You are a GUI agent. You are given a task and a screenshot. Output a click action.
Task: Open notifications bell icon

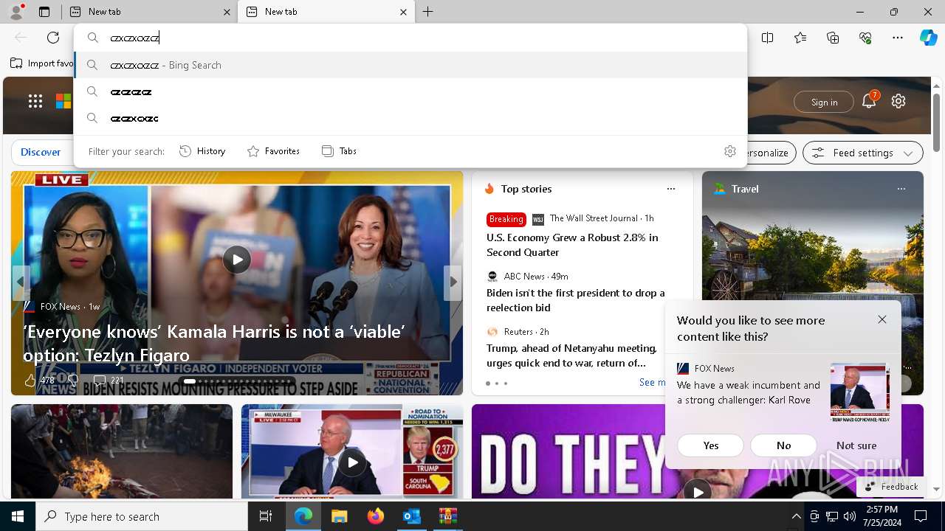[x=869, y=102]
